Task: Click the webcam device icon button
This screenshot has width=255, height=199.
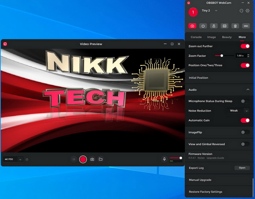Action: pyautogui.click(x=235, y=26)
